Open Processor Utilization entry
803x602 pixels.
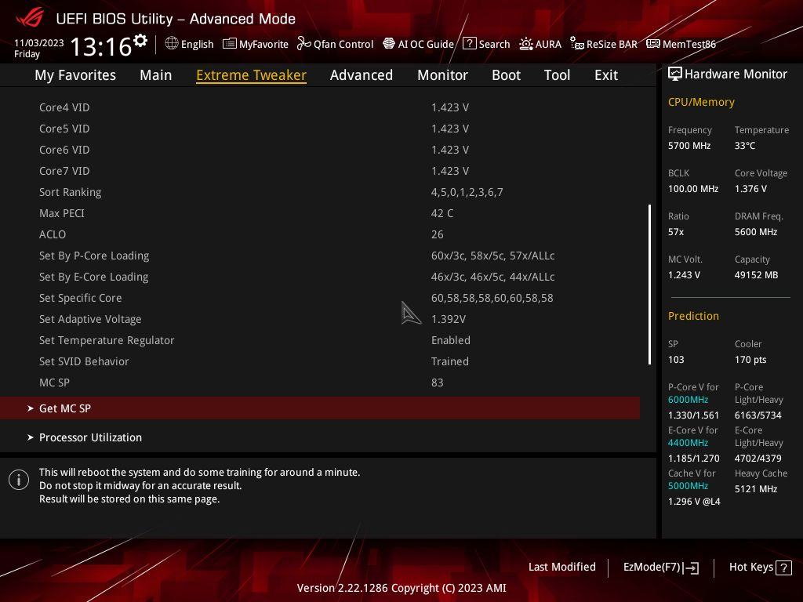(320, 437)
